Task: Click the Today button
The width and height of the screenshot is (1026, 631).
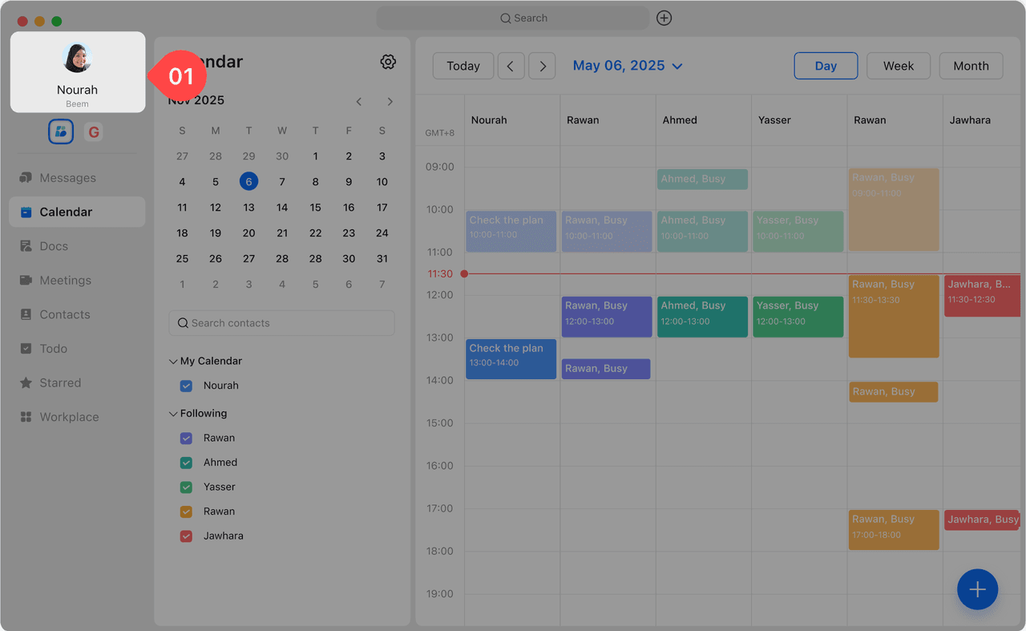Action: [463, 66]
